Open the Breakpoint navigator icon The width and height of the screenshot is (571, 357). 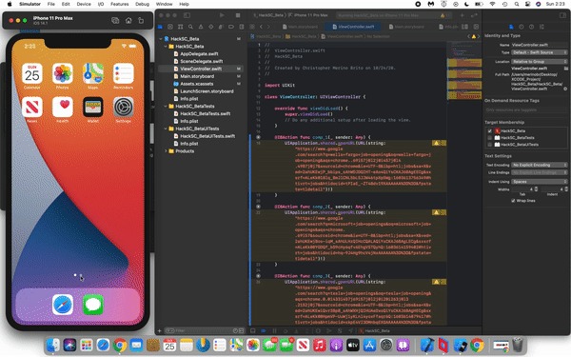(x=231, y=27)
